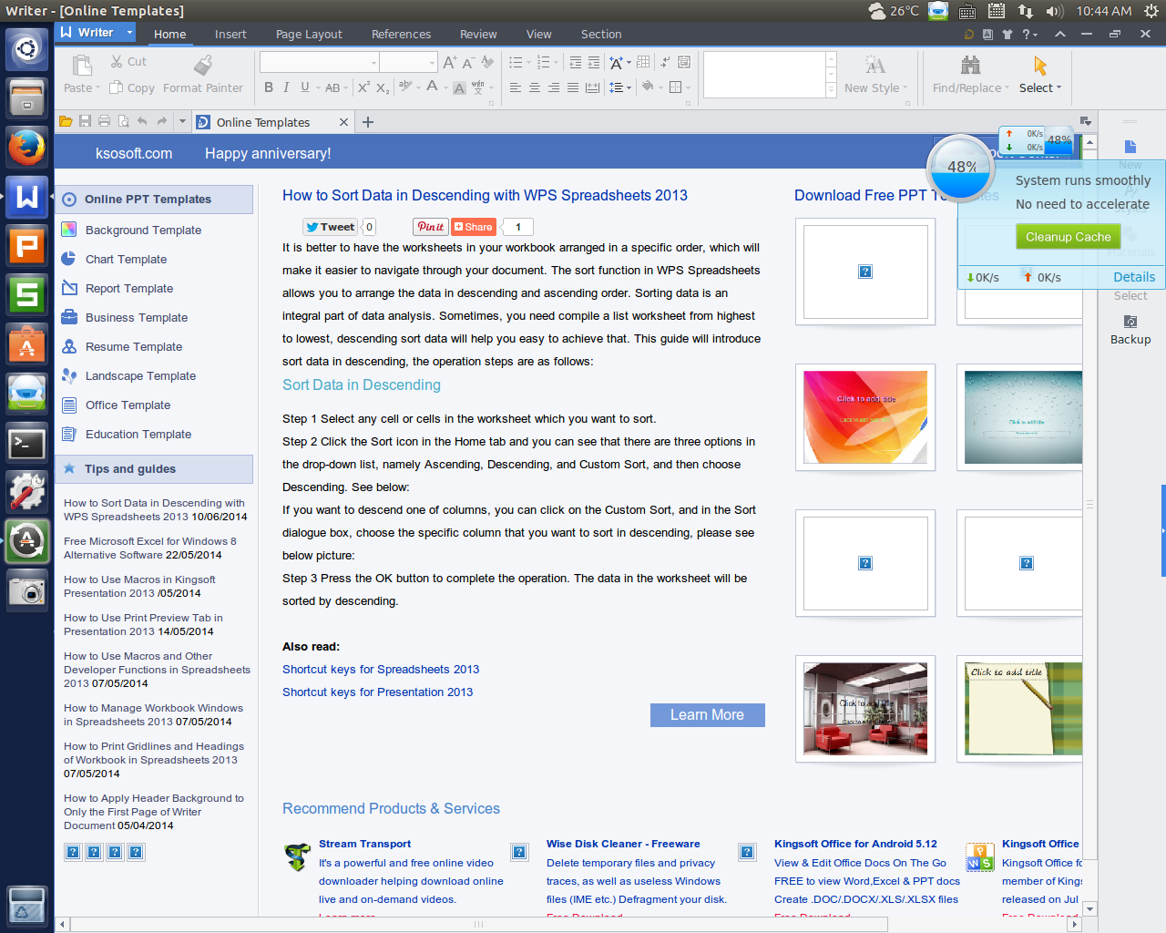Click the Learn More button
The width and height of the screenshot is (1166, 933).
pyautogui.click(x=707, y=715)
